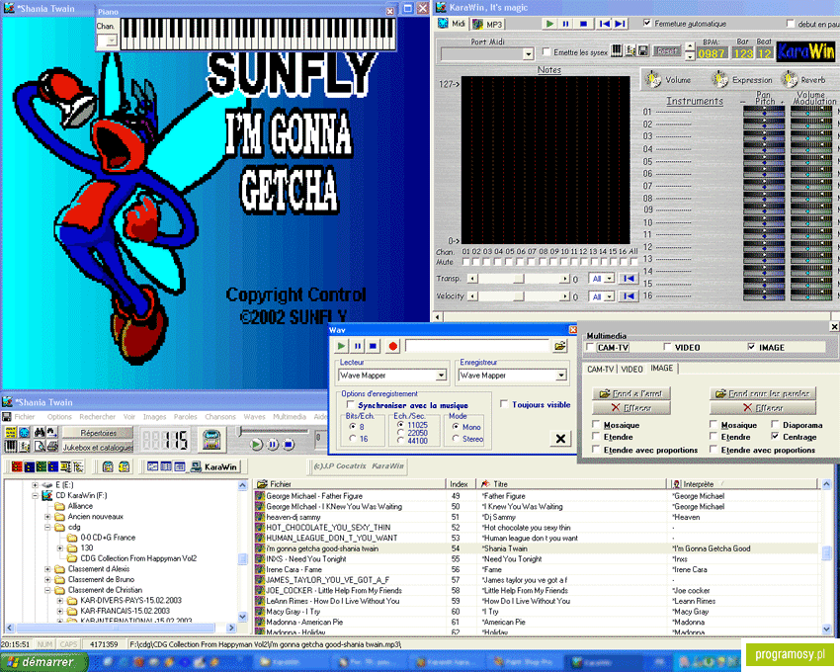
Task: Click the piano keys icon in main toolbar
Action: (x=10, y=446)
